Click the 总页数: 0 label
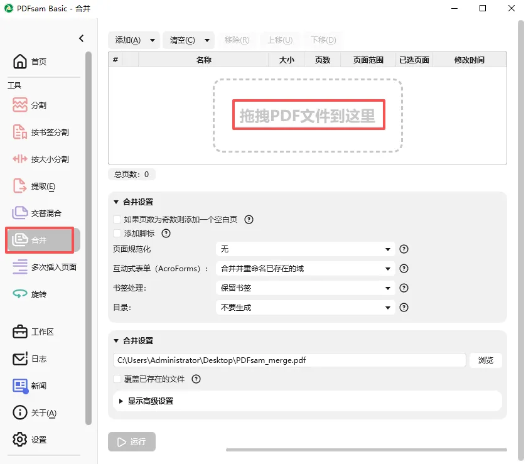Image resolution: width=526 pixels, height=464 pixels. [x=132, y=174]
